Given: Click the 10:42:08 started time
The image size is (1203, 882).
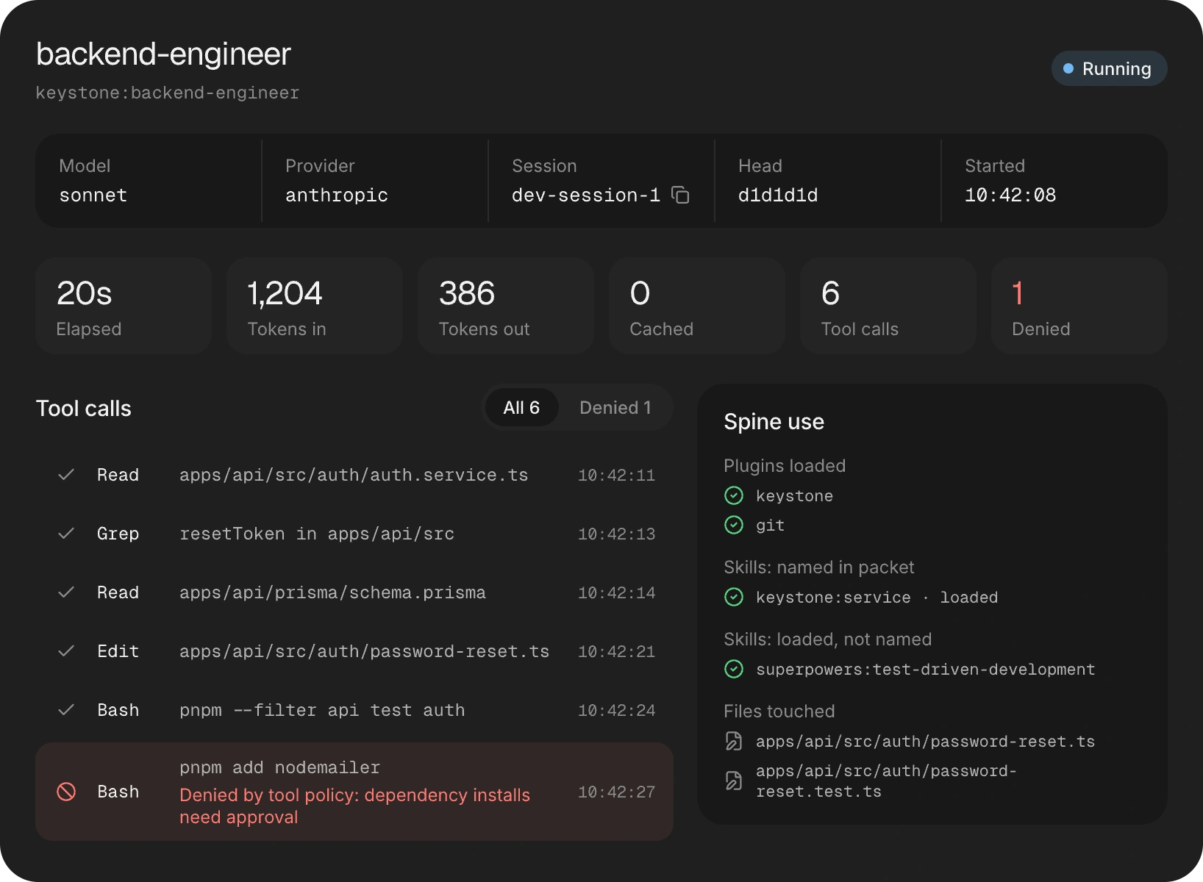Looking at the screenshot, I should 1010,195.
